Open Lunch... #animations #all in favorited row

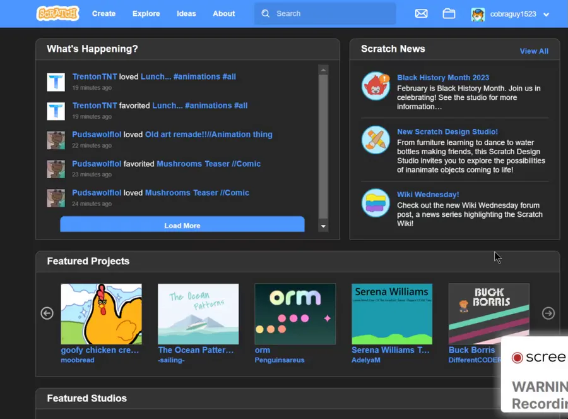(199, 106)
